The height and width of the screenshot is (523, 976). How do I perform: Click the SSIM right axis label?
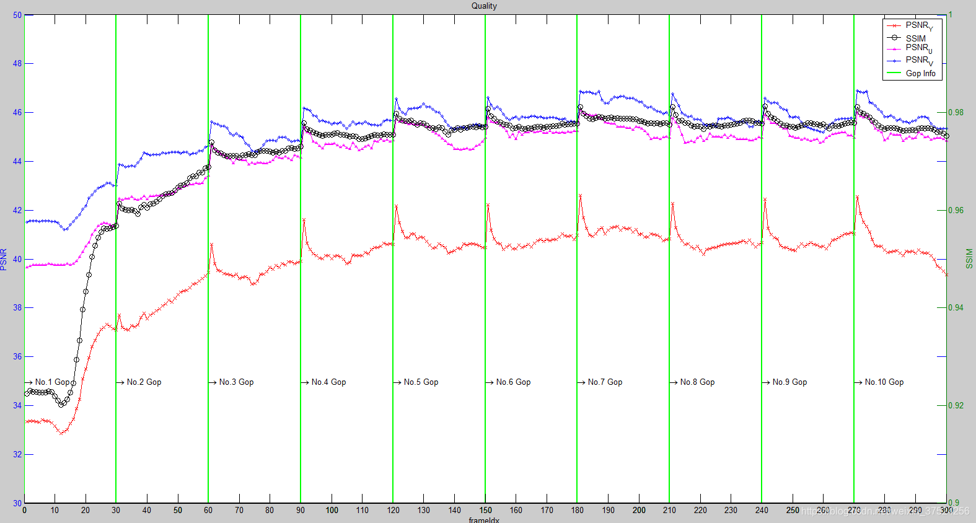969,259
